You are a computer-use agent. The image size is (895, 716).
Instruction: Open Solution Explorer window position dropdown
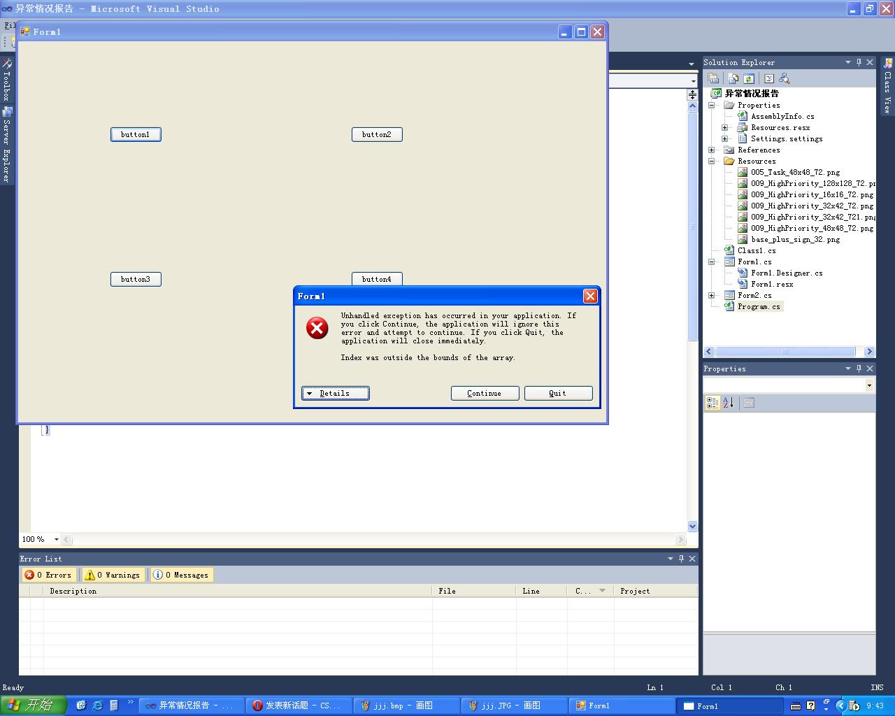click(848, 62)
